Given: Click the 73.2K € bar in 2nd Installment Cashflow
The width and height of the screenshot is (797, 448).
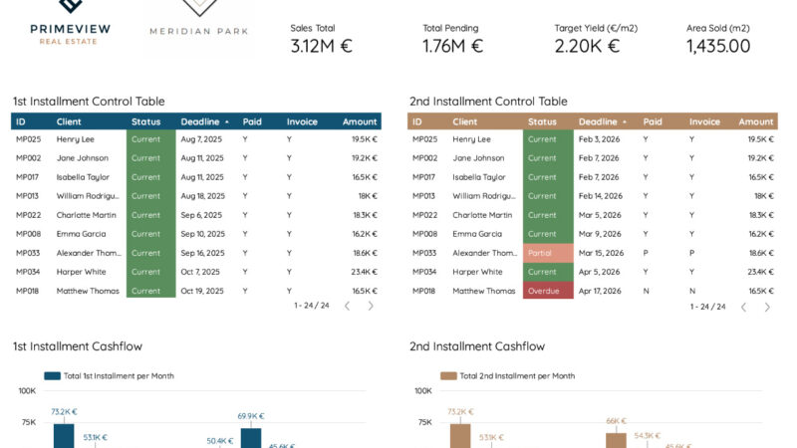Looking at the screenshot, I should [x=460, y=436].
